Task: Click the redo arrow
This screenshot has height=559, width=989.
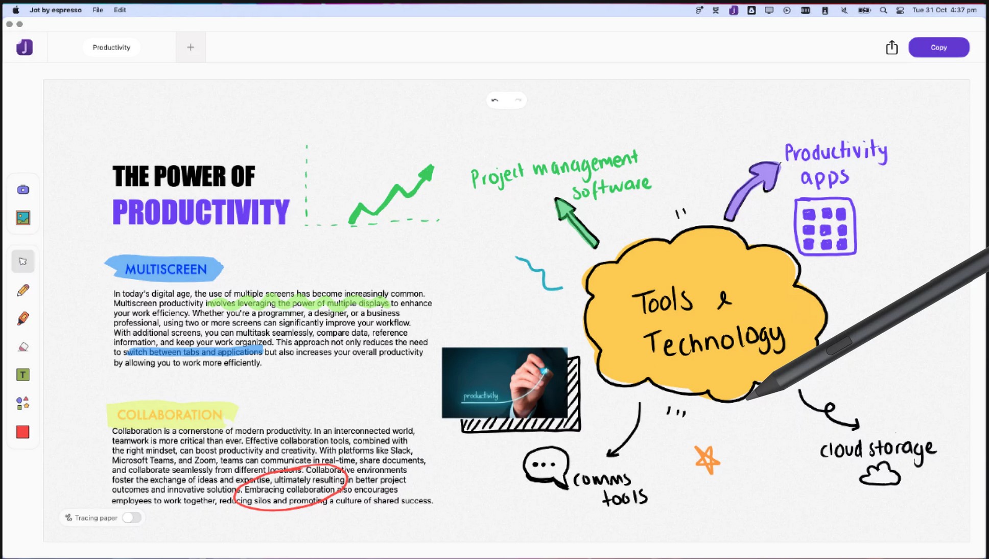Action: point(518,100)
